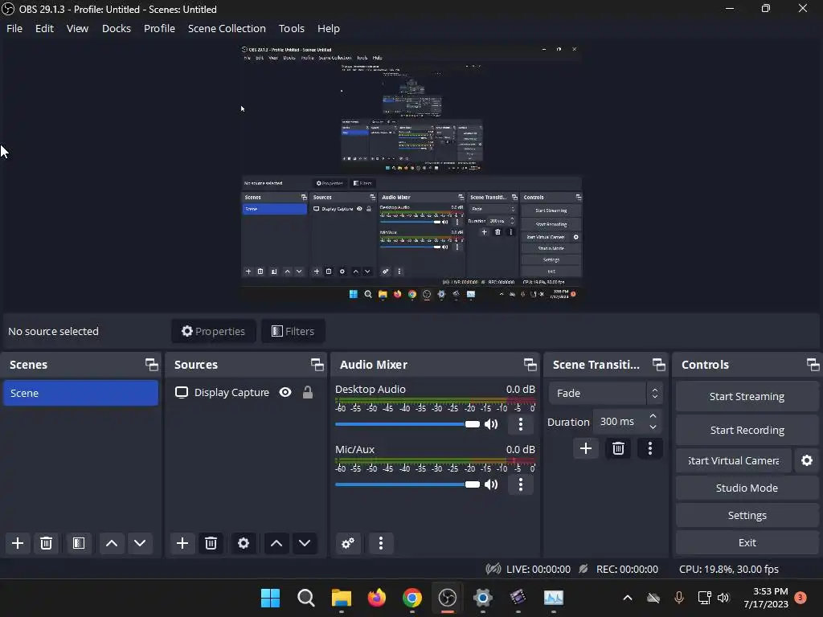Open the View menu
The width and height of the screenshot is (823, 617).
click(77, 28)
